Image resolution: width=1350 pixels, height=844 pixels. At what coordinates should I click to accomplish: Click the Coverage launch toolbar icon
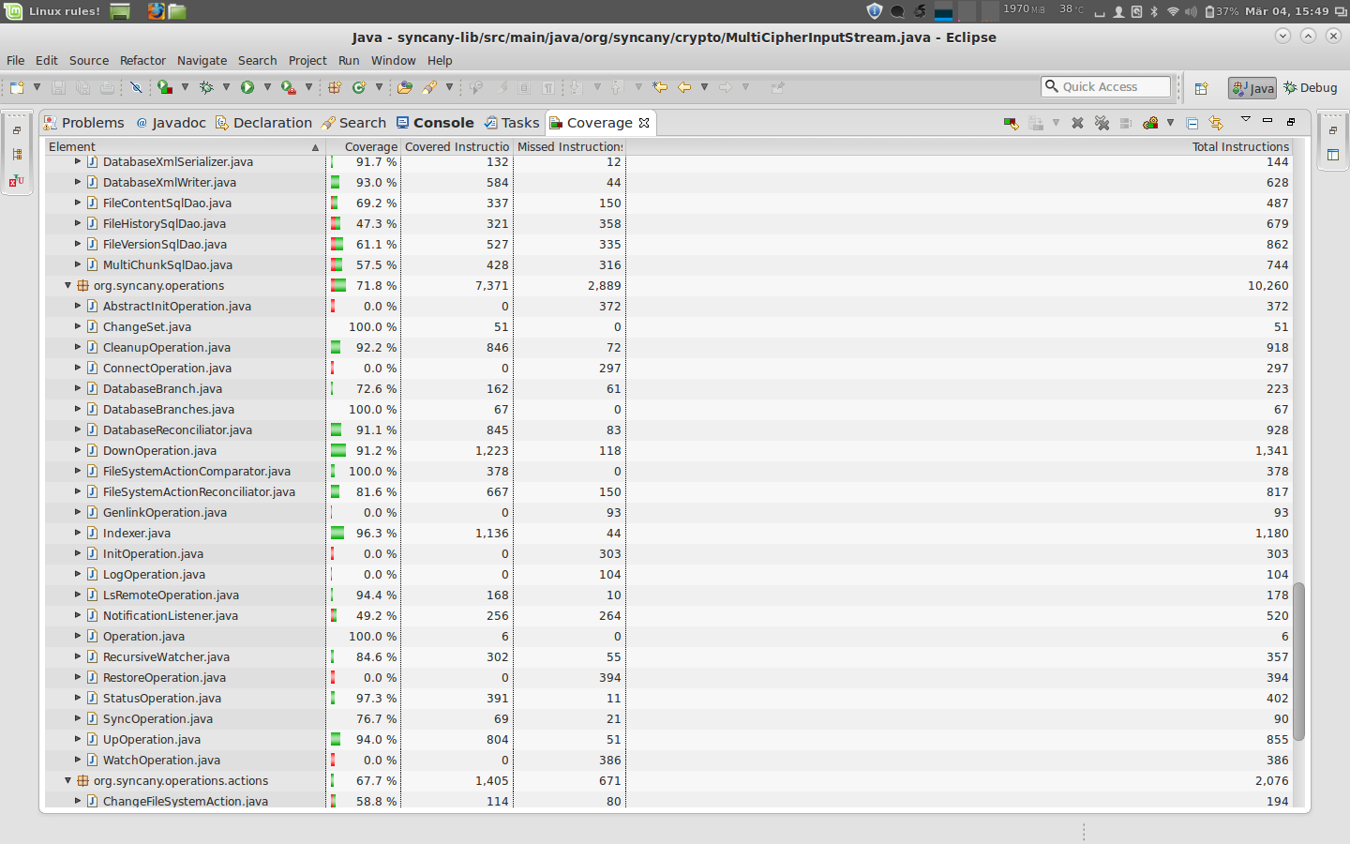pos(165,87)
